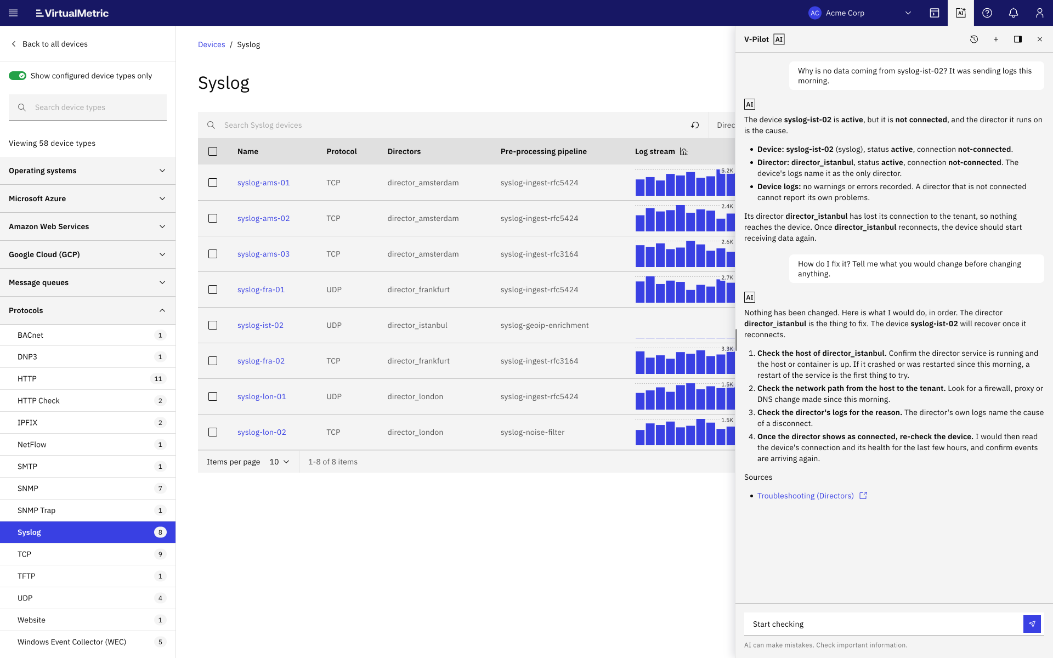Open the Items per page dropdown

[279, 462]
